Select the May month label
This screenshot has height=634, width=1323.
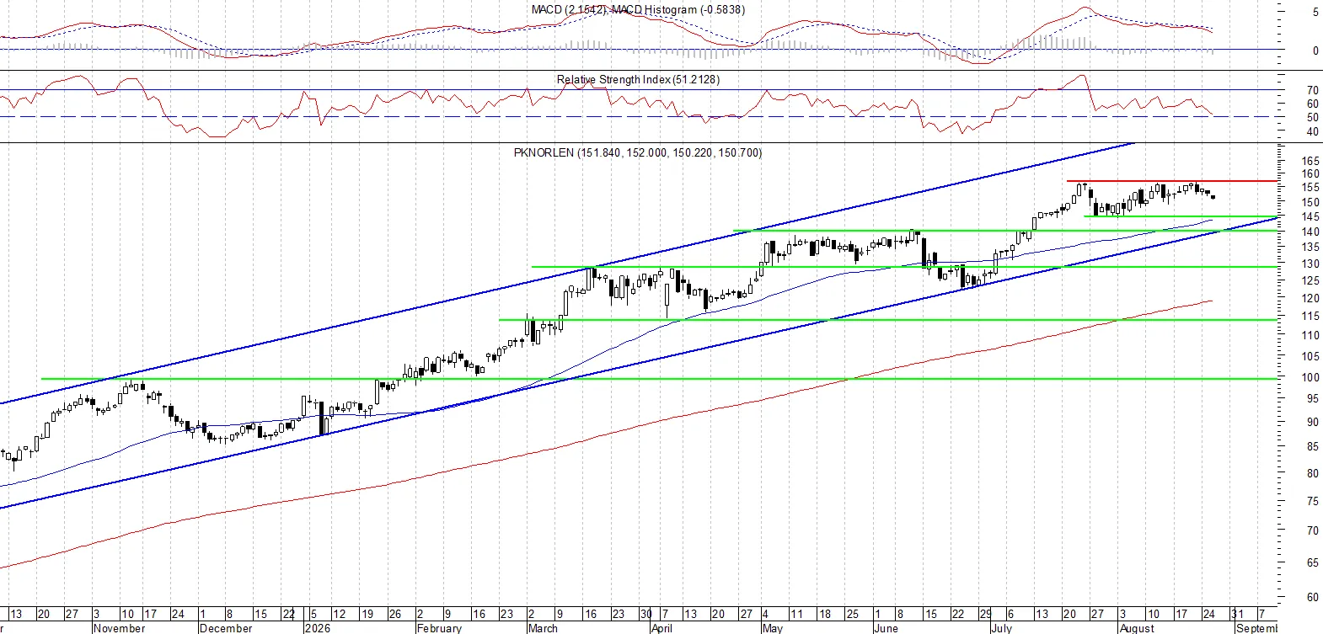772,628
